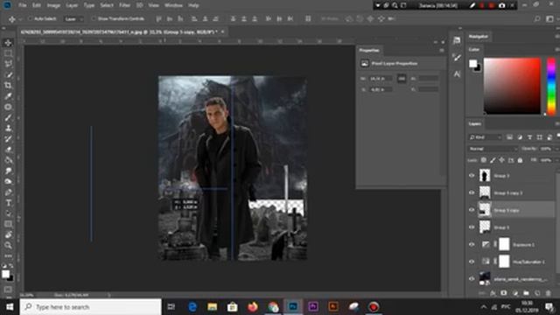Click the create new layer icon

pos(537,293)
